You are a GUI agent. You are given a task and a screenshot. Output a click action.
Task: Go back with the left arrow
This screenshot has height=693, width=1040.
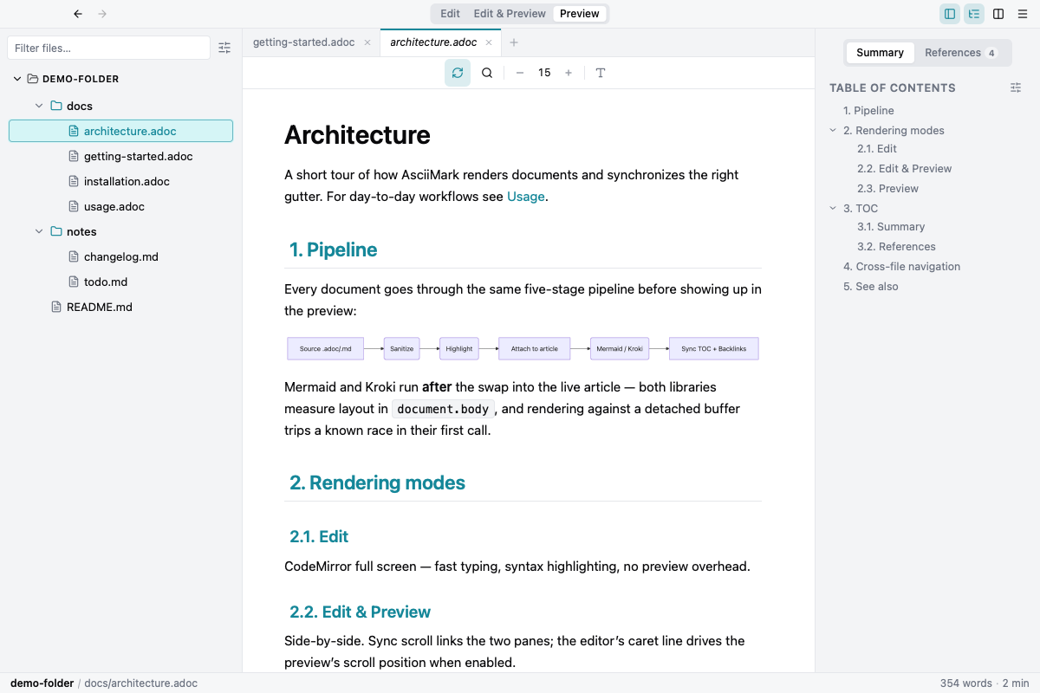[78, 14]
